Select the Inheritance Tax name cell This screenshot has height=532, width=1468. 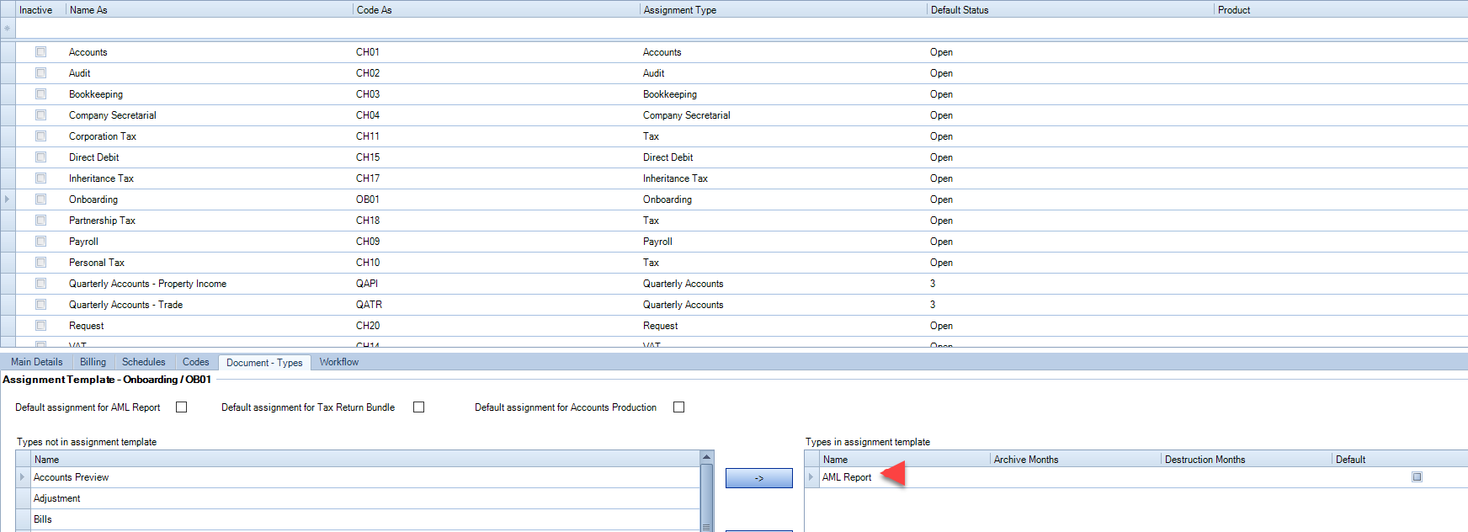point(209,178)
